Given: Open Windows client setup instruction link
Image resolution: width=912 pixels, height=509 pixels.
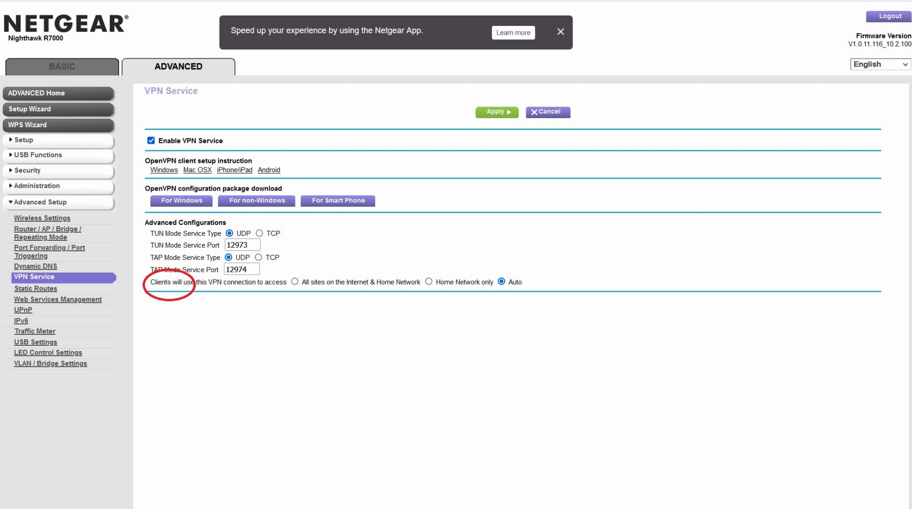Looking at the screenshot, I should 164,170.
